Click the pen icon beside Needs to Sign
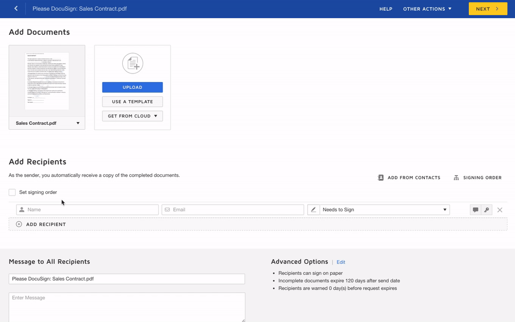515x322 pixels. 314,209
